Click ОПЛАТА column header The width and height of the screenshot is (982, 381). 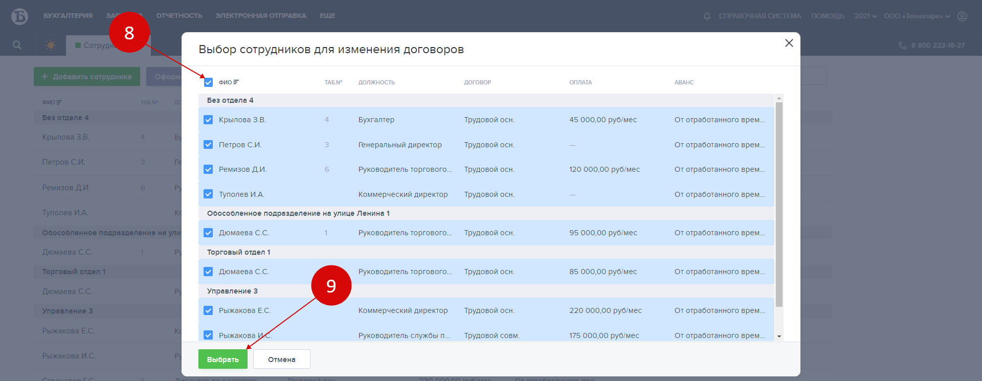pyautogui.click(x=581, y=82)
